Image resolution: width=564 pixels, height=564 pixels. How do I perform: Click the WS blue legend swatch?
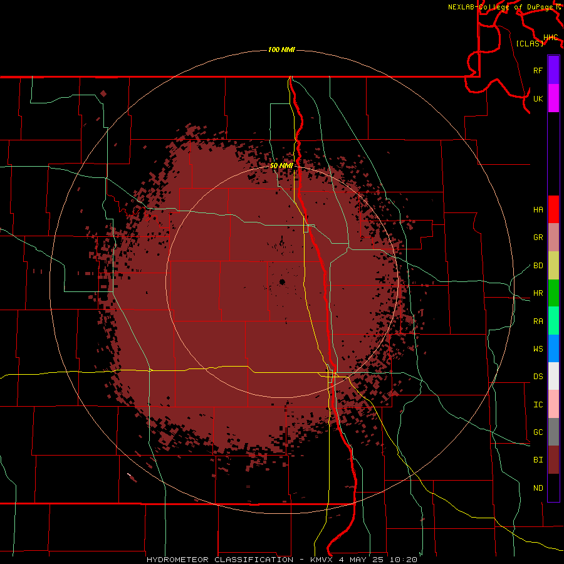553,348
